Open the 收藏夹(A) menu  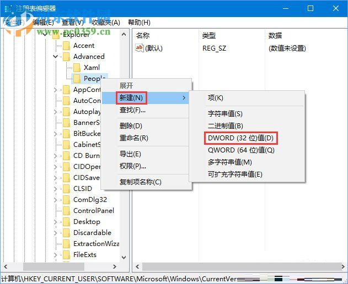[106, 23]
